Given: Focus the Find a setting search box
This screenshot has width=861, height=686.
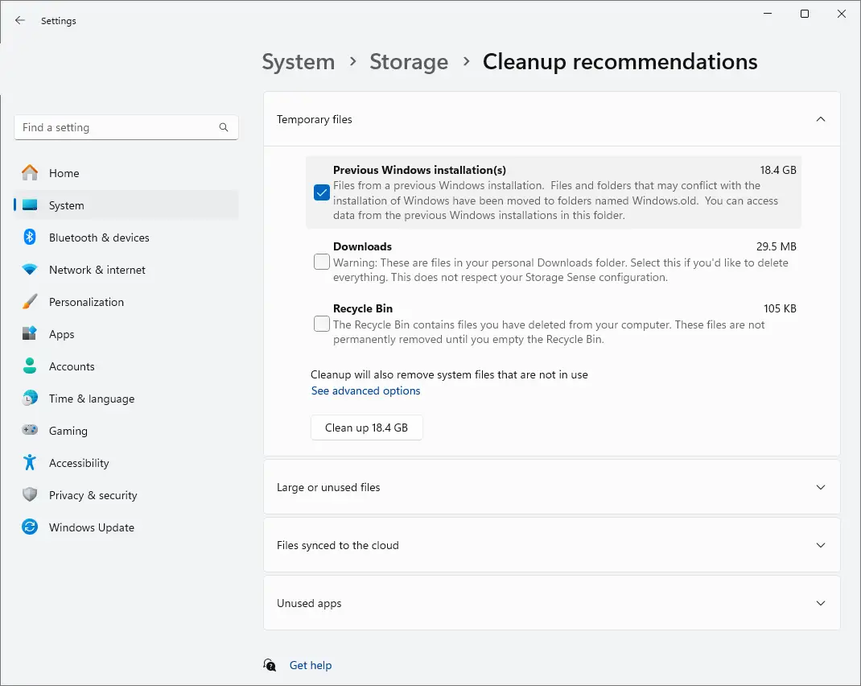Looking at the screenshot, I should [x=126, y=127].
